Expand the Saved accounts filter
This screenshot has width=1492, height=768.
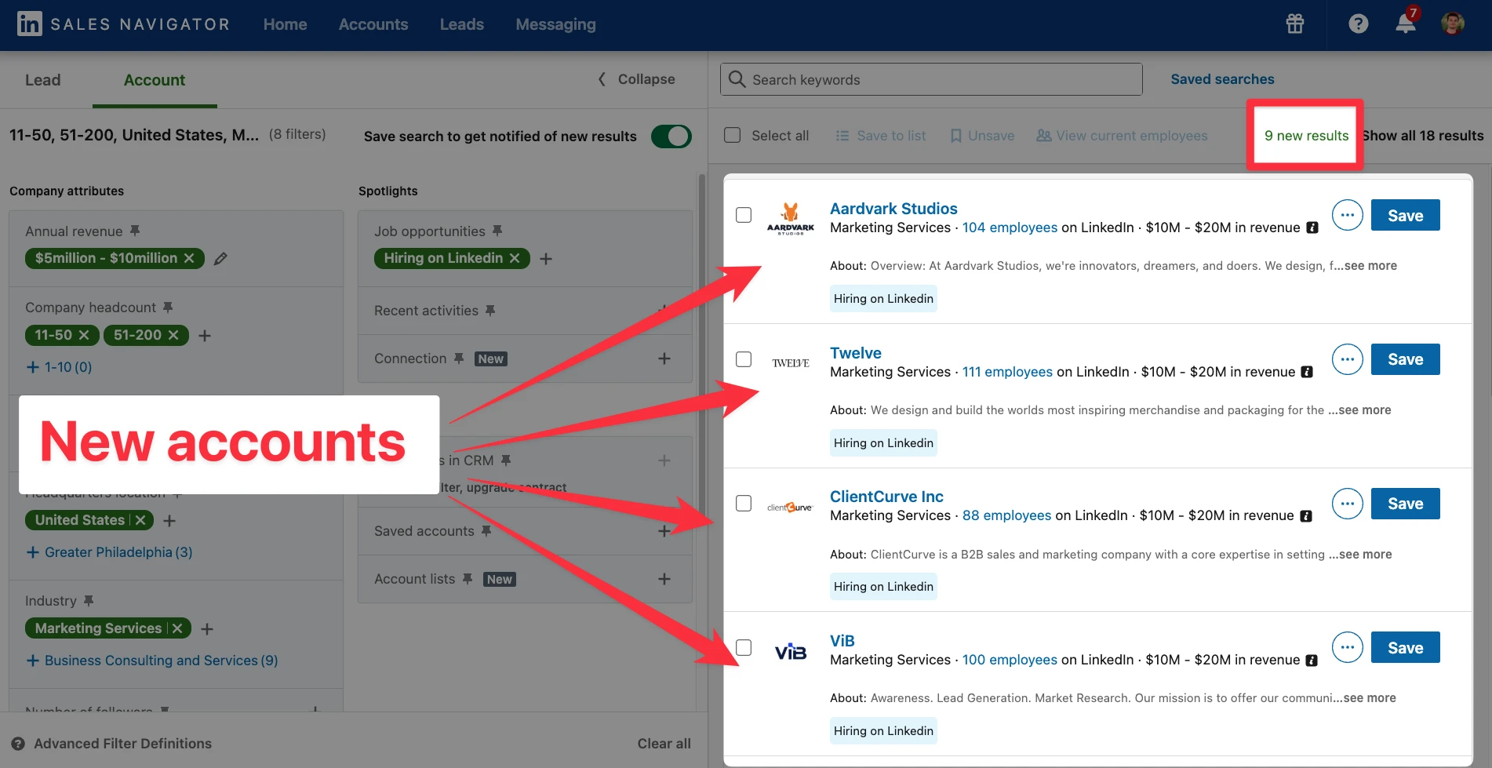tap(664, 531)
